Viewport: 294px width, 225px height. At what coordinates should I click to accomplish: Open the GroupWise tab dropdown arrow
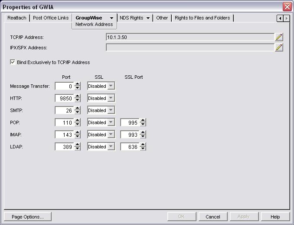[x=111, y=18]
